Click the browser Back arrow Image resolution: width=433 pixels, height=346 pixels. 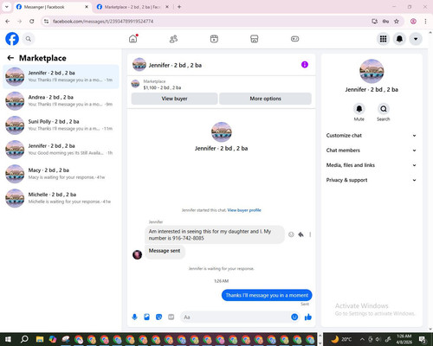click(x=8, y=21)
